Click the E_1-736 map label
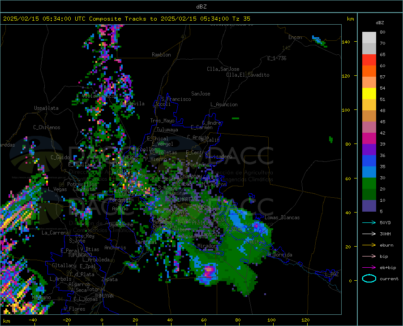This screenshot has height=326, width=403. 277,58
